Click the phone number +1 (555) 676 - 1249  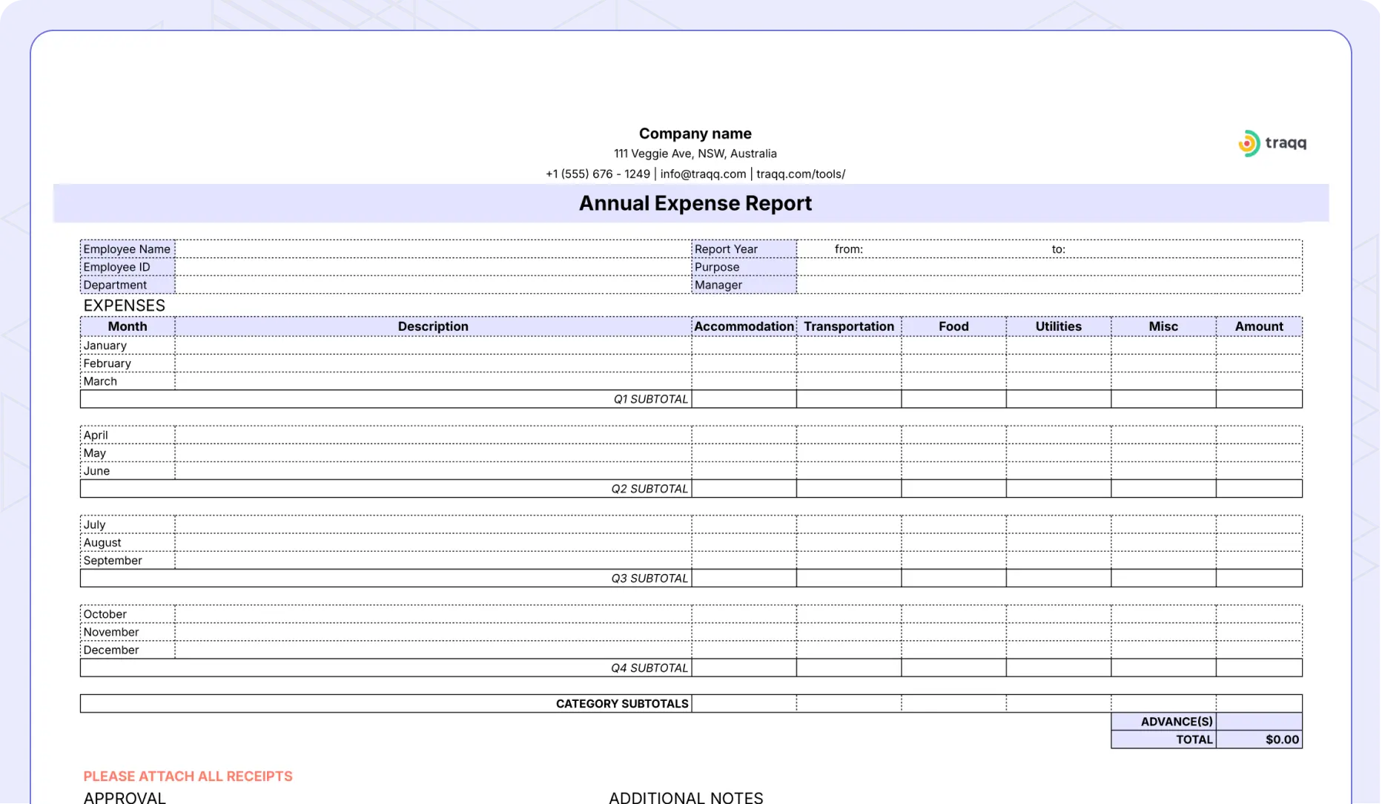point(598,174)
